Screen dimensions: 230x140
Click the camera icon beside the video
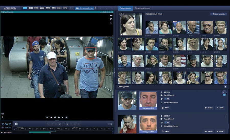click(x=111, y=16)
